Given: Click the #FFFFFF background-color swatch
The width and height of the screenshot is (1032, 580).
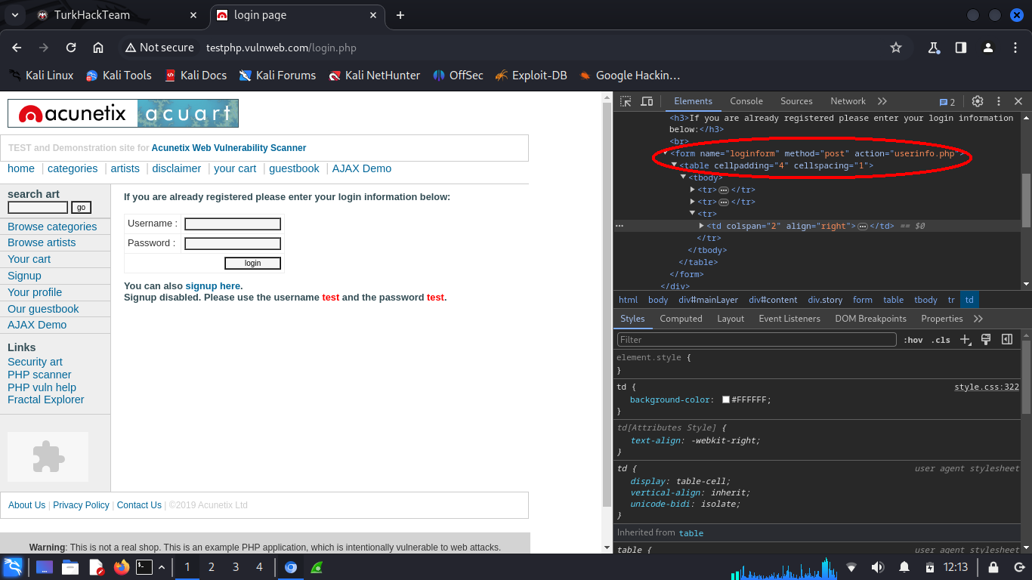Looking at the screenshot, I should coord(726,400).
